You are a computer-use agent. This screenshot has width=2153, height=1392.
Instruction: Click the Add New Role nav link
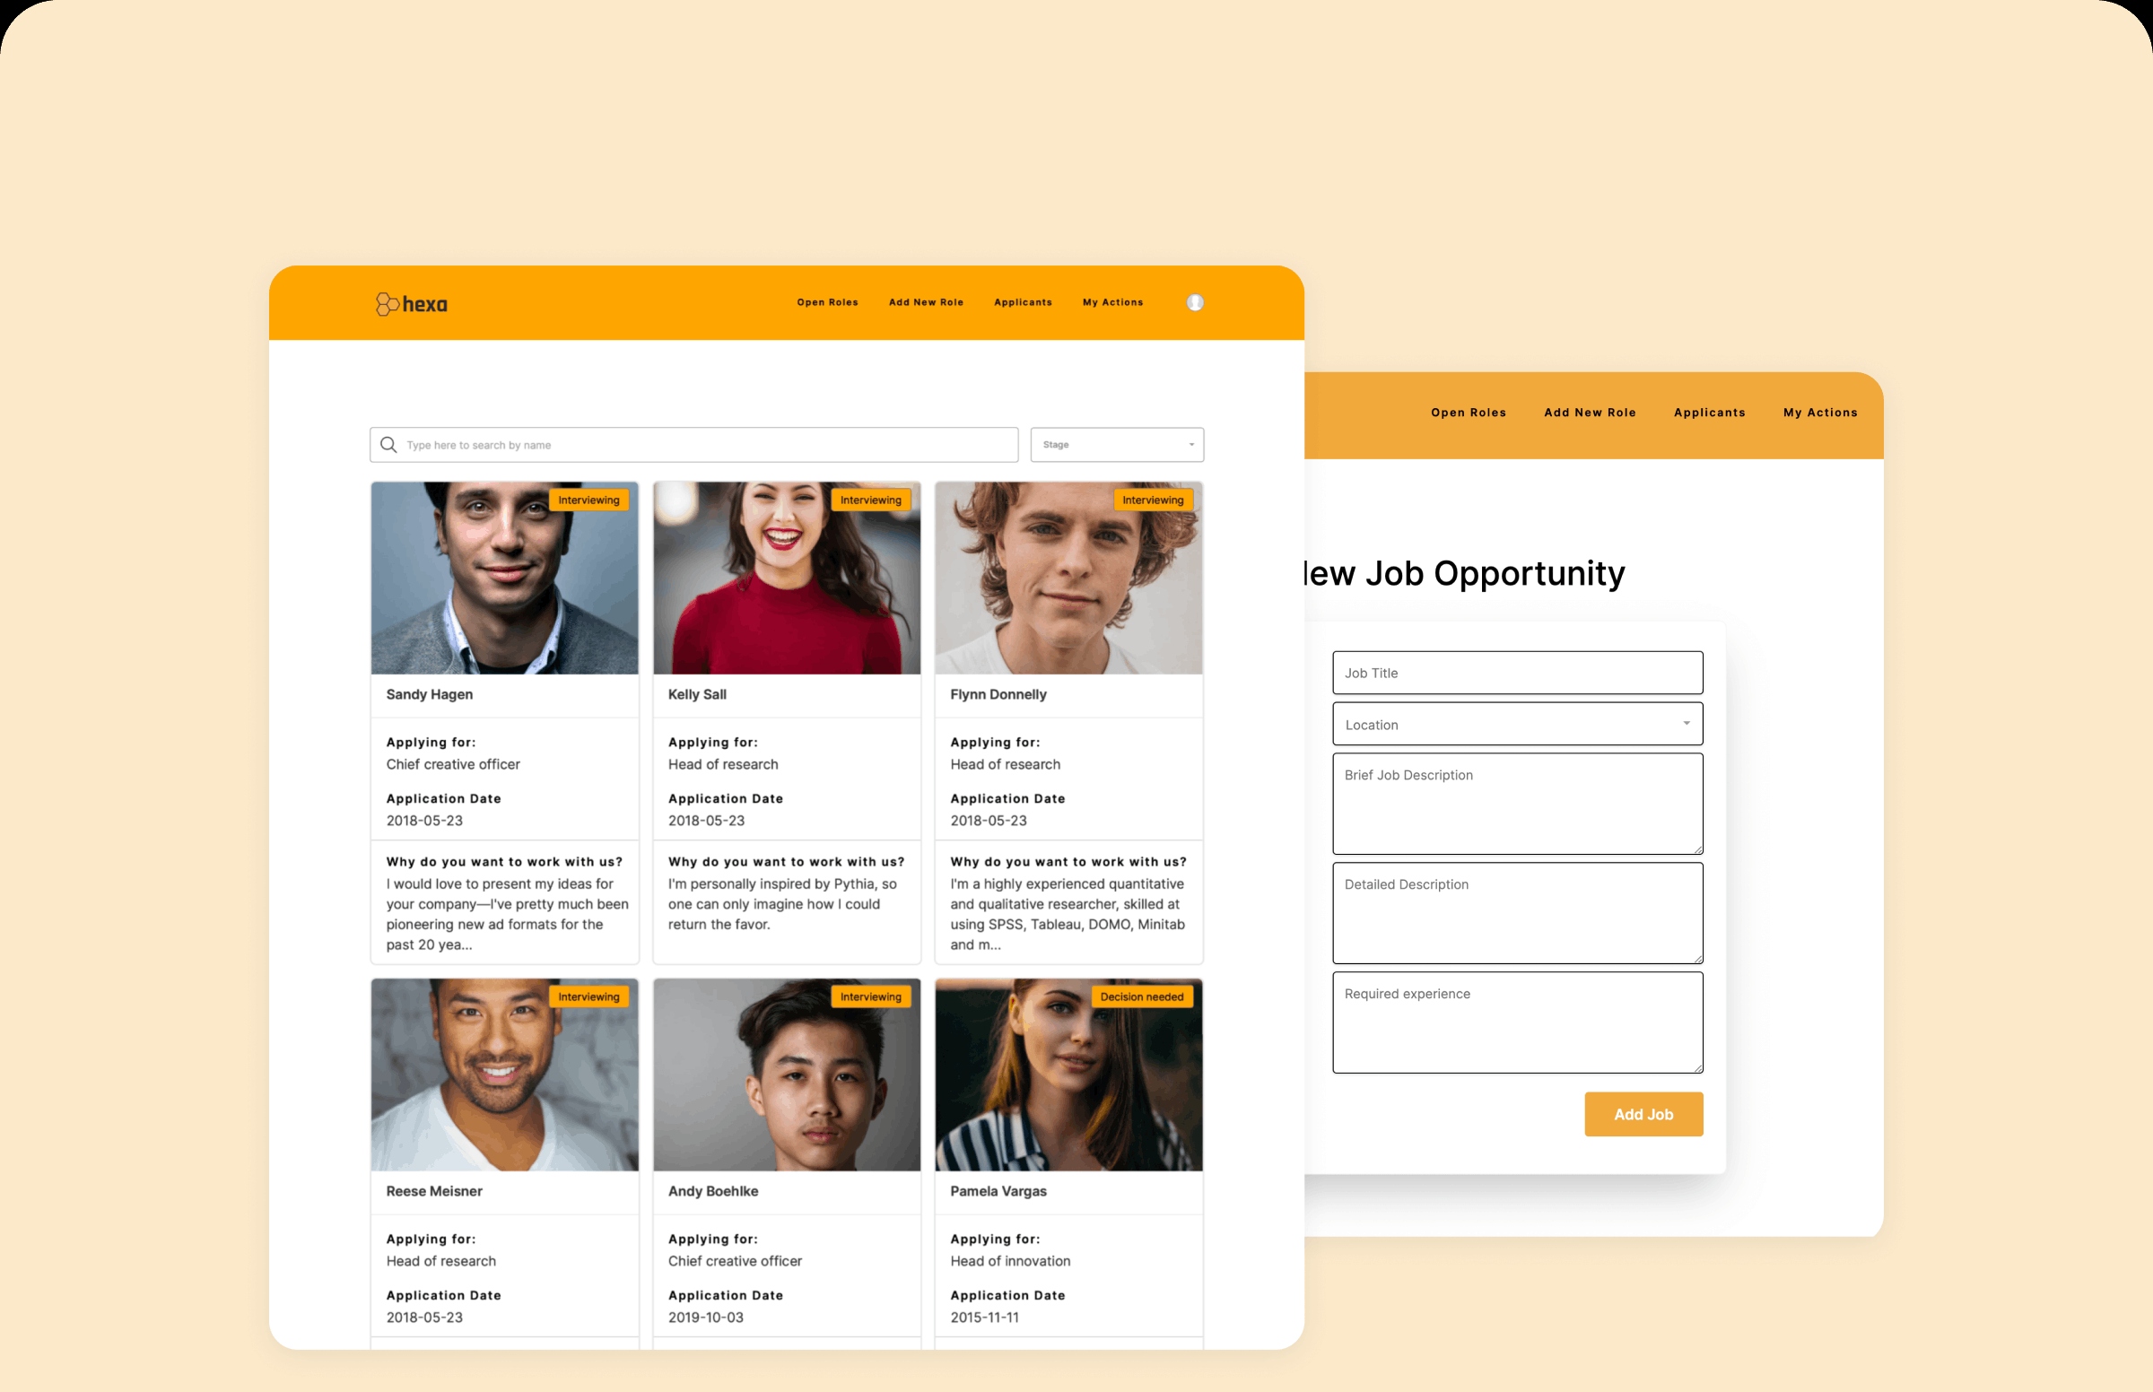click(924, 301)
